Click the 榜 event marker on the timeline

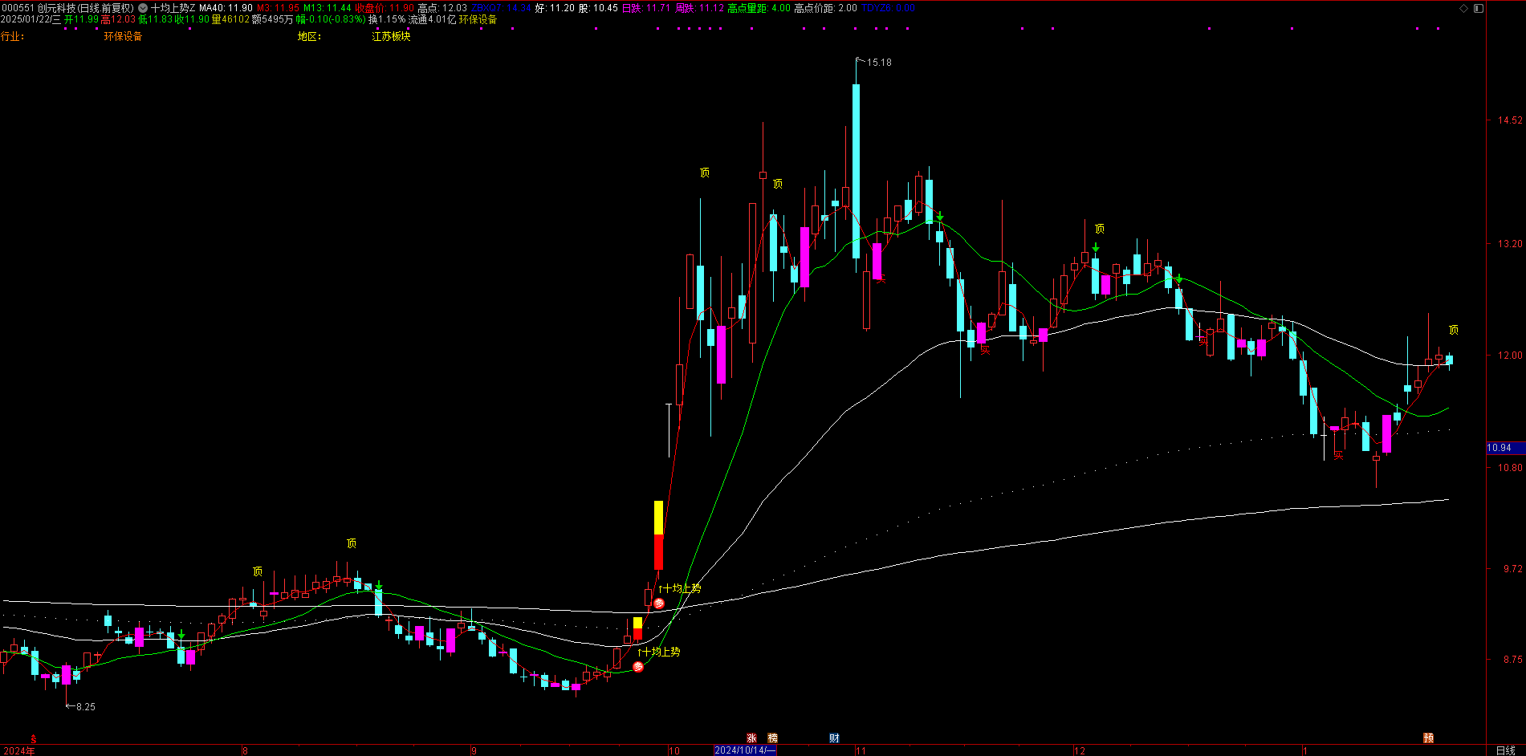click(x=773, y=738)
